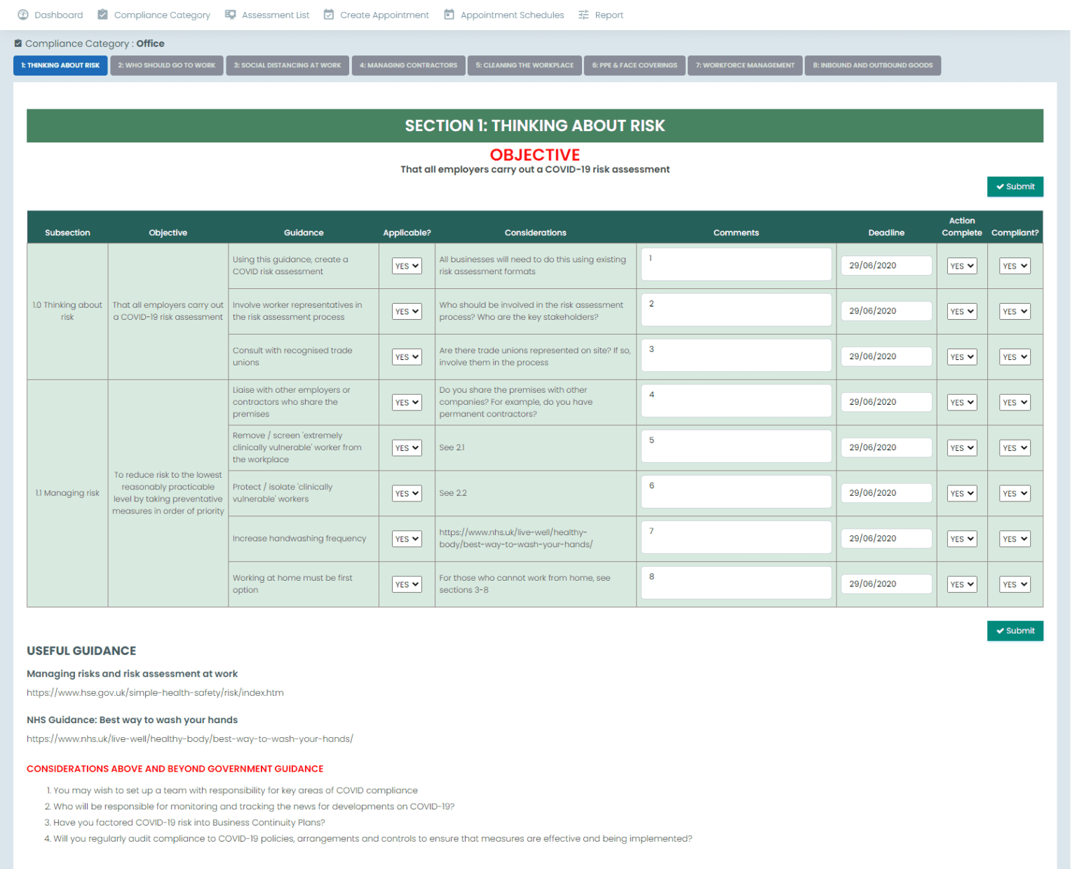Open Applicable dropdown for working at home row
Viewport: 1077px width, 869px height.
[407, 584]
